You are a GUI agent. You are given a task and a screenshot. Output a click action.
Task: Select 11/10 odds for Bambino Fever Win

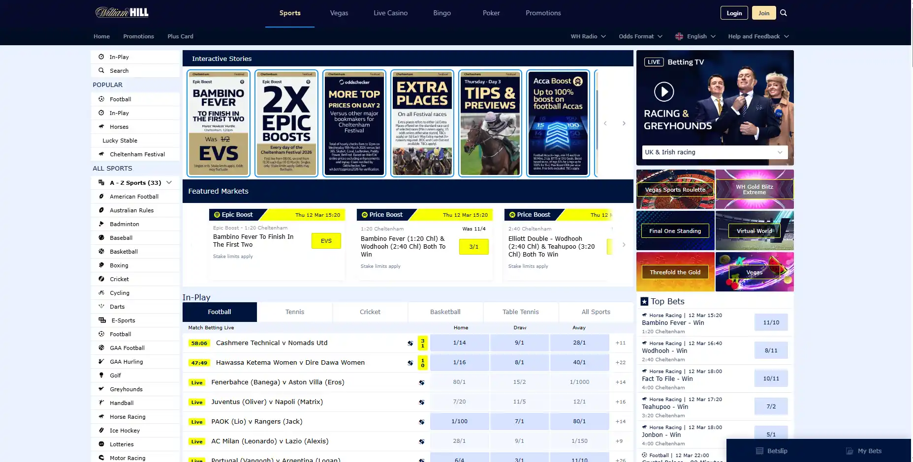(771, 322)
